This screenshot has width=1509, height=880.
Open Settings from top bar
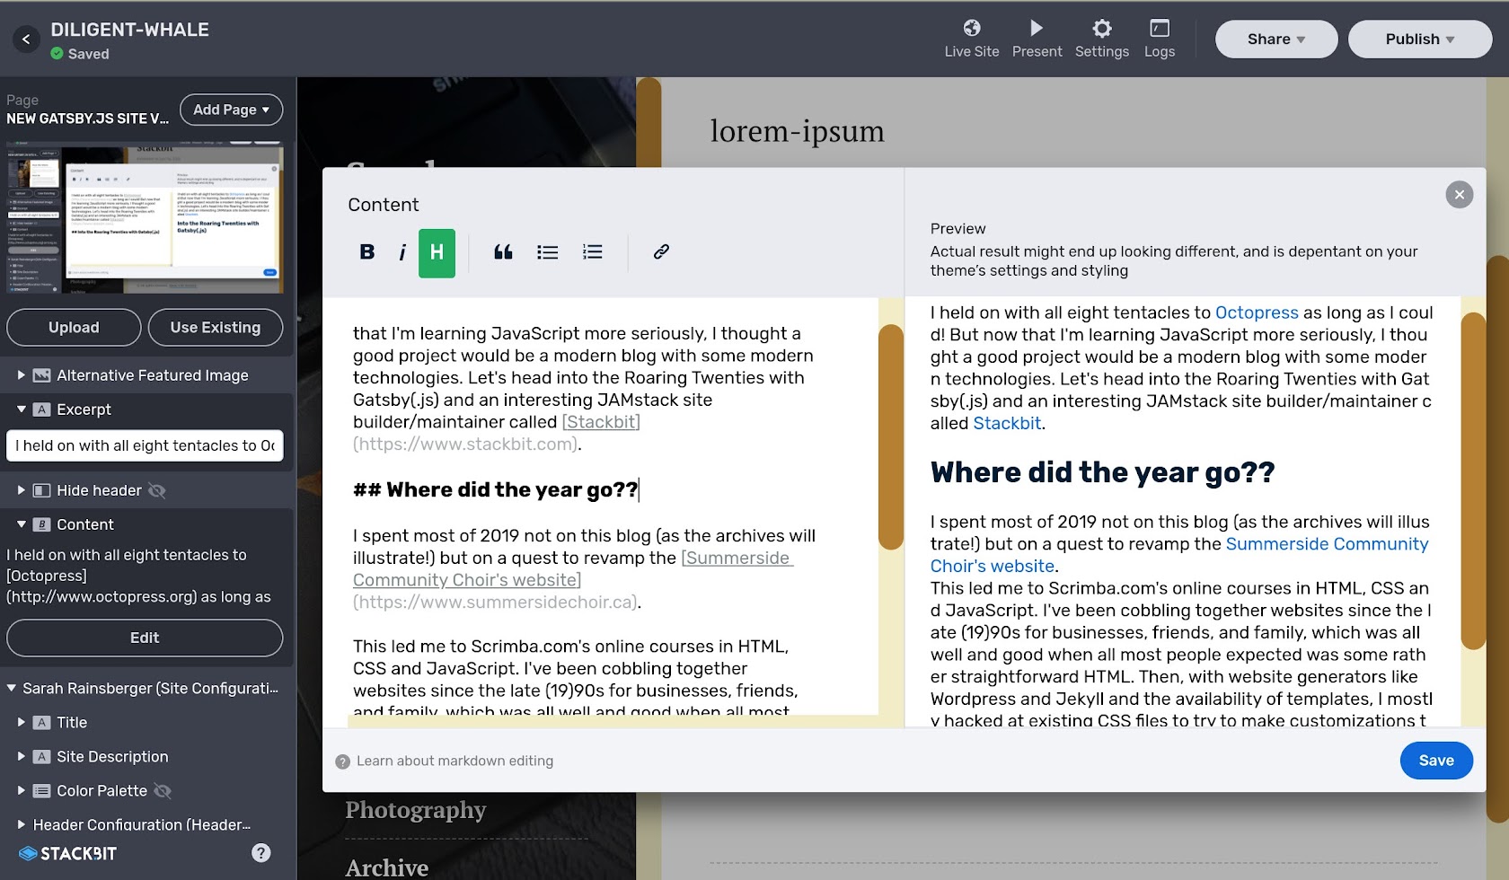(x=1101, y=39)
